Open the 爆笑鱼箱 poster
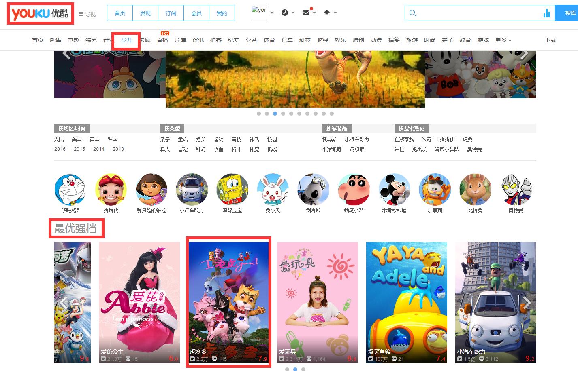The width and height of the screenshot is (578, 371). (407, 302)
